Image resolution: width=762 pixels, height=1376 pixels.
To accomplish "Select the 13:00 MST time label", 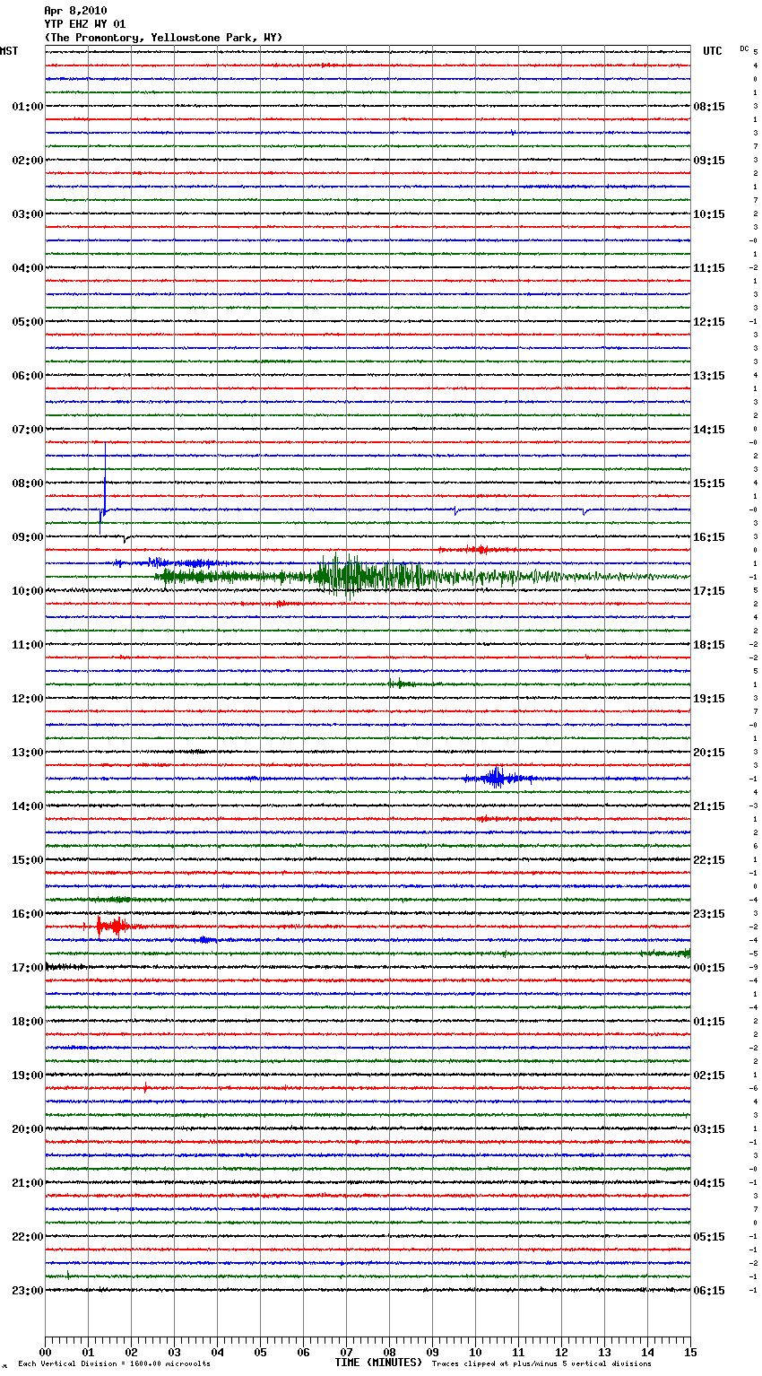I will click(28, 753).
